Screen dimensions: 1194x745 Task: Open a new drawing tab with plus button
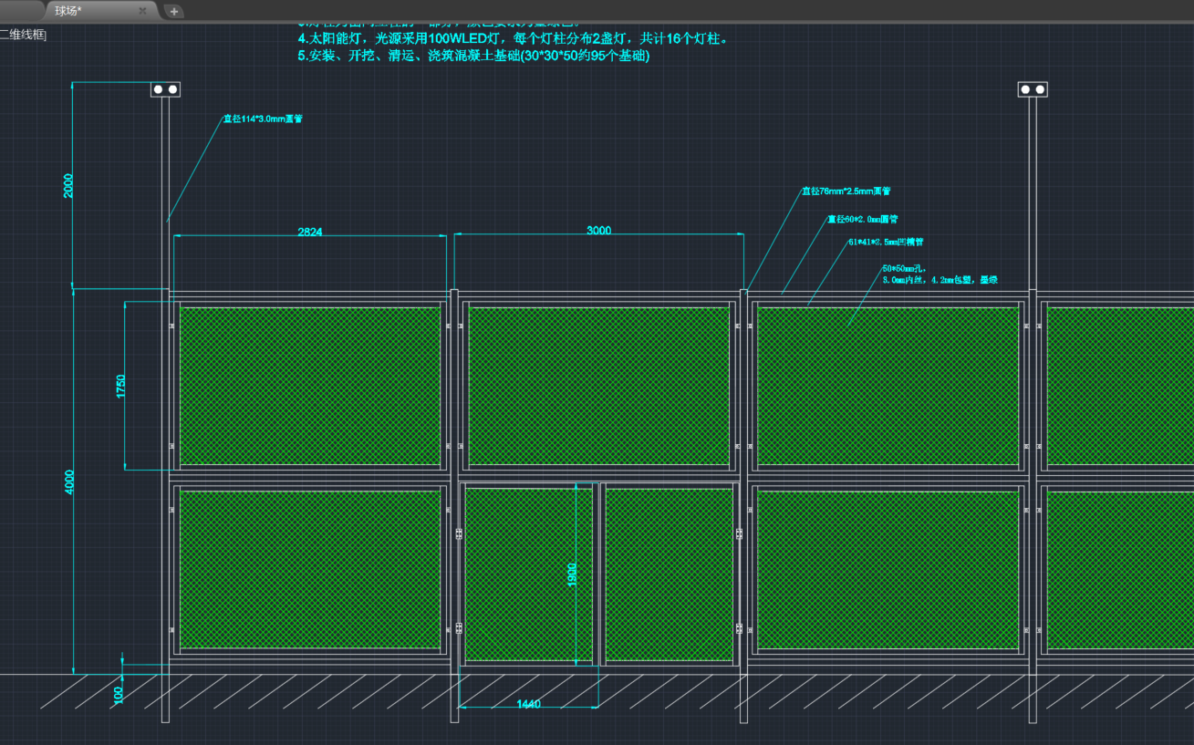[x=174, y=12]
